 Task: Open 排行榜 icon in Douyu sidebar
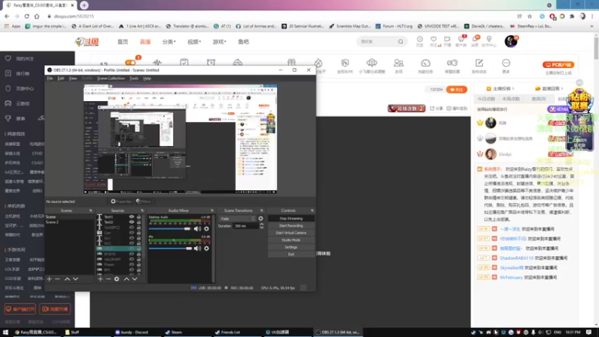click(8, 73)
